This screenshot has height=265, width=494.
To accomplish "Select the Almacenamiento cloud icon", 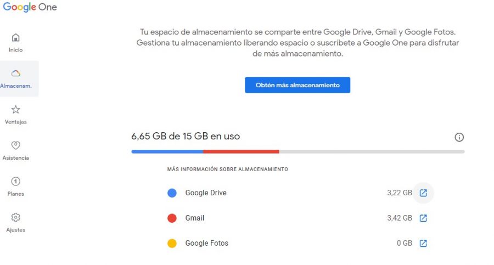I will 16,74.
